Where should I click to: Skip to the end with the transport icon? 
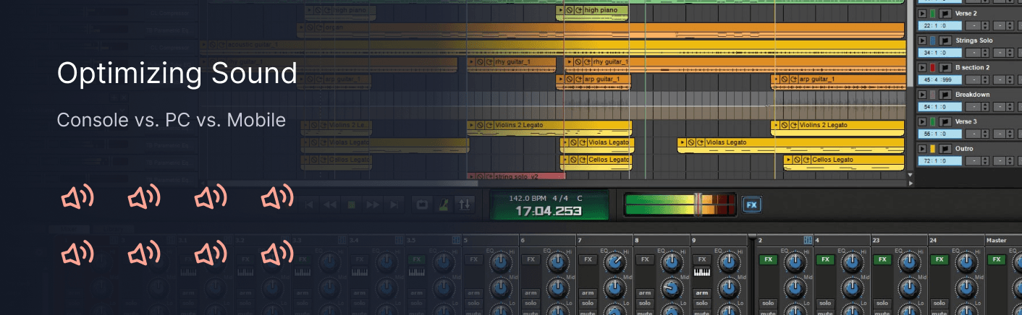pos(392,204)
